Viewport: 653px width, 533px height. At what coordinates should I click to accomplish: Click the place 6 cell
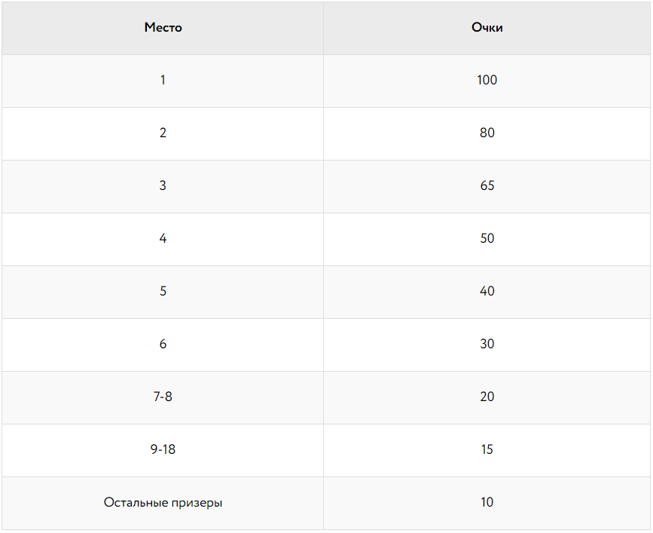click(x=163, y=344)
